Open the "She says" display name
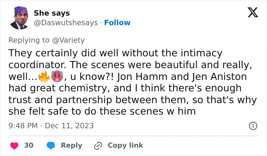 click(x=52, y=13)
